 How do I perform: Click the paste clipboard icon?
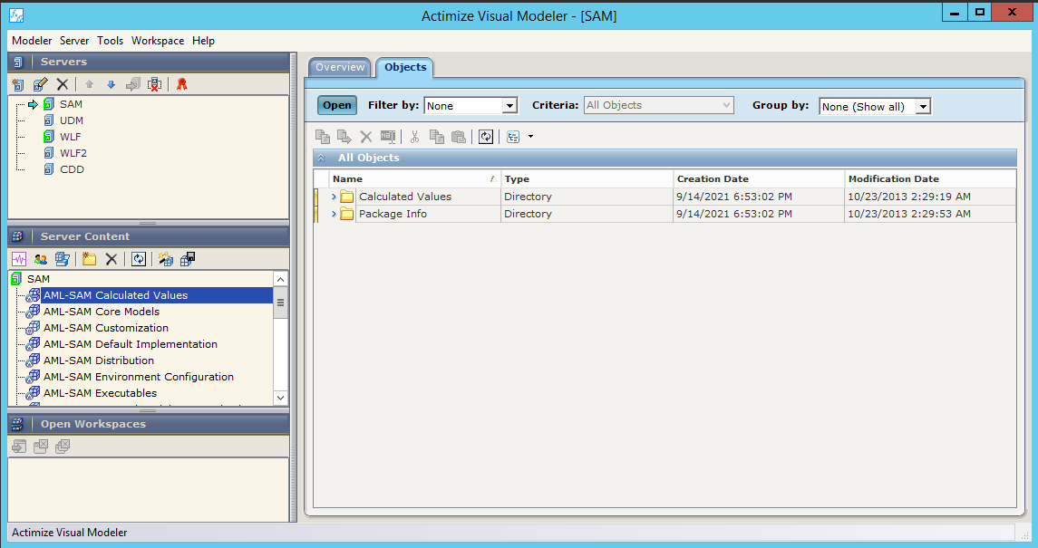click(458, 137)
